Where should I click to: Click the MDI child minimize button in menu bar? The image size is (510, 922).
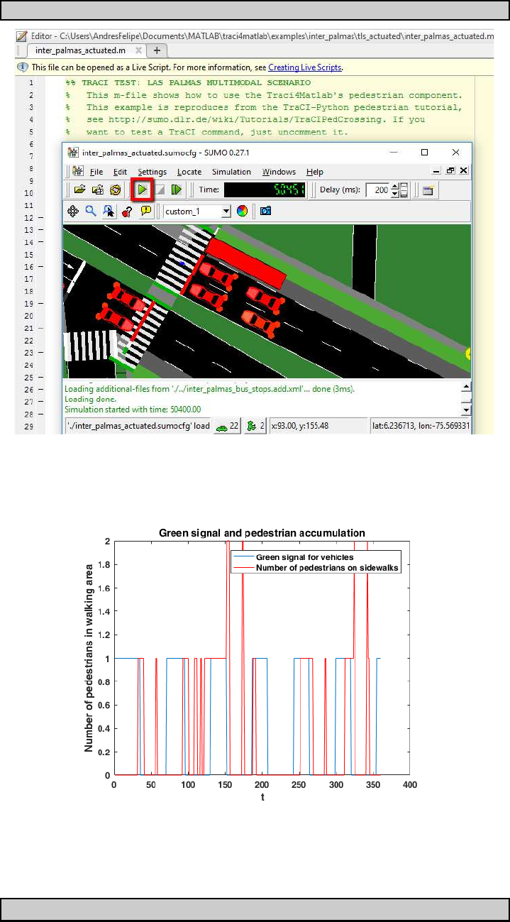point(437,171)
